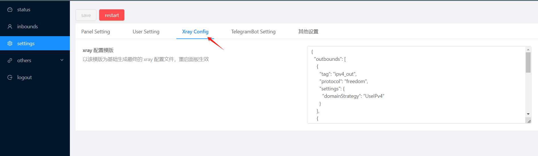Click the textarea scrollbar down arrow
This screenshot has height=156, width=538.
528,114
